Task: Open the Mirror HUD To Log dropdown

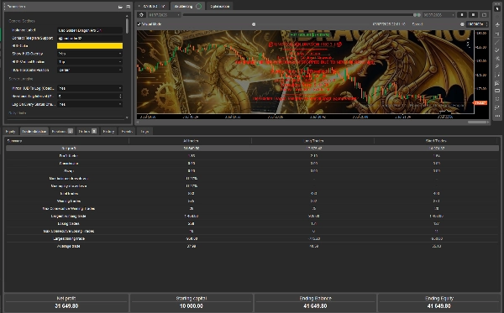Action: (x=90, y=88)
